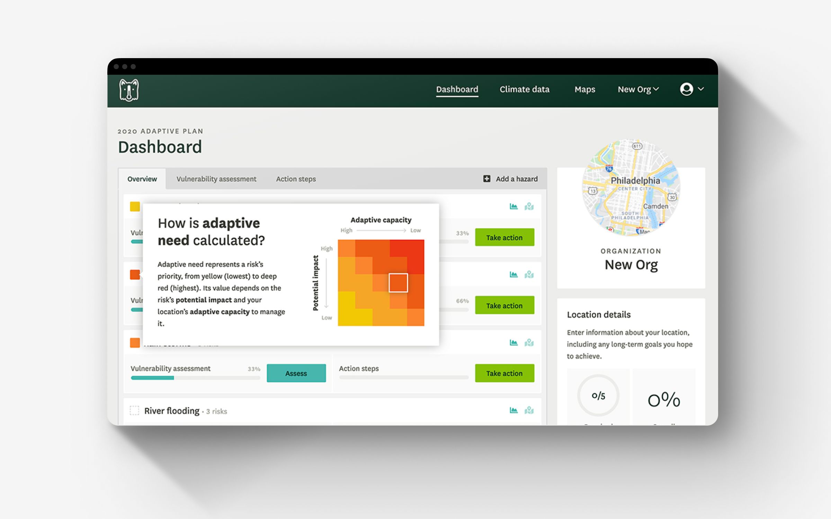Screen dimensions: 831x519
Task: Click the teal Assess button
Action: (x=296, y=373)
